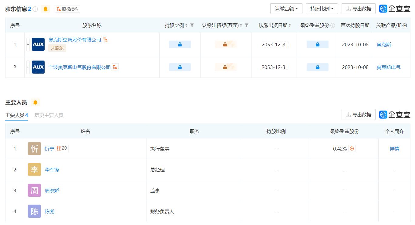Click the 大股东 tag
This screenshot has width=415, height=225.
click(57, 48)
